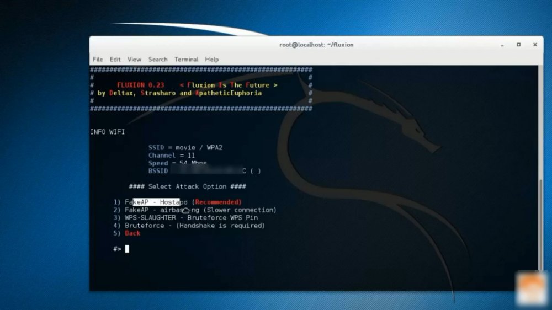
Task: Close the terminal window
Action: (x=535, y=45)
